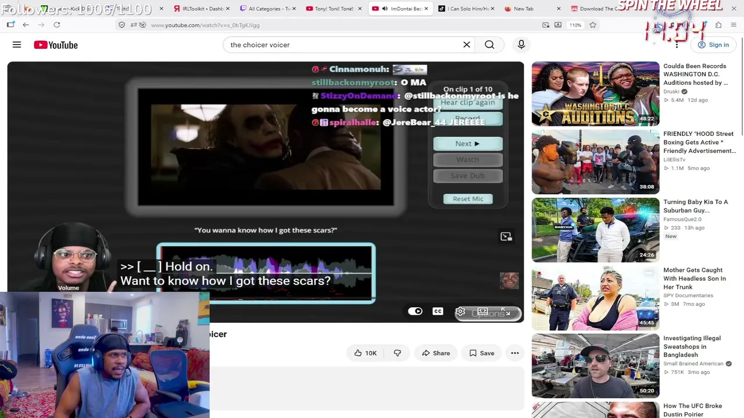Open the Friendly Hood Street Boxing video title

coord(700,142)
